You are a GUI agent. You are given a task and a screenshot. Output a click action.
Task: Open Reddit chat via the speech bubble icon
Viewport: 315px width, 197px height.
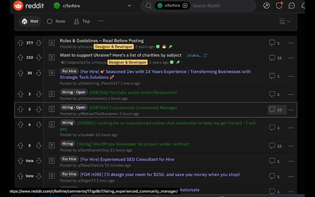[x=292, y=6]
